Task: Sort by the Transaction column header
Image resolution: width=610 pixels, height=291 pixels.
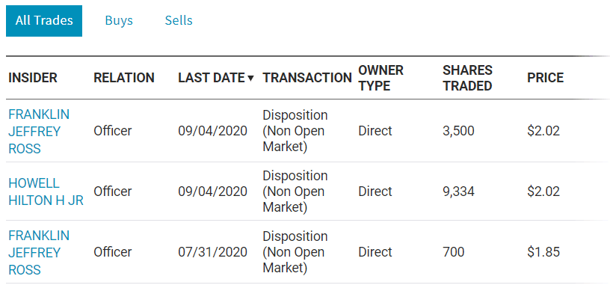Action: (x=307, y=78)
